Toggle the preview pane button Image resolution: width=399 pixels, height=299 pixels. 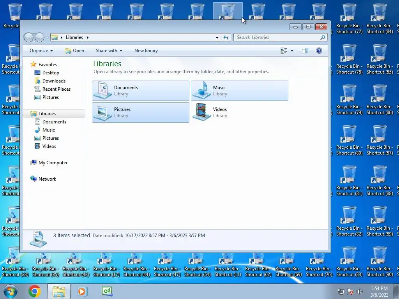click(x=305, y=51)
